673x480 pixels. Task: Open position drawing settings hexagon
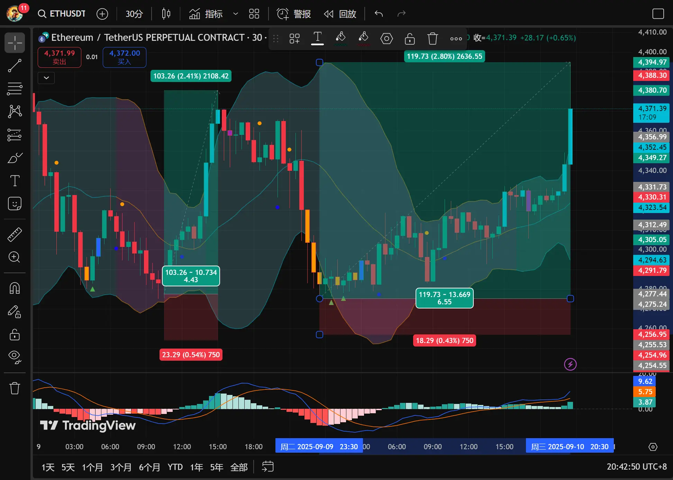[x=386, y=38]
